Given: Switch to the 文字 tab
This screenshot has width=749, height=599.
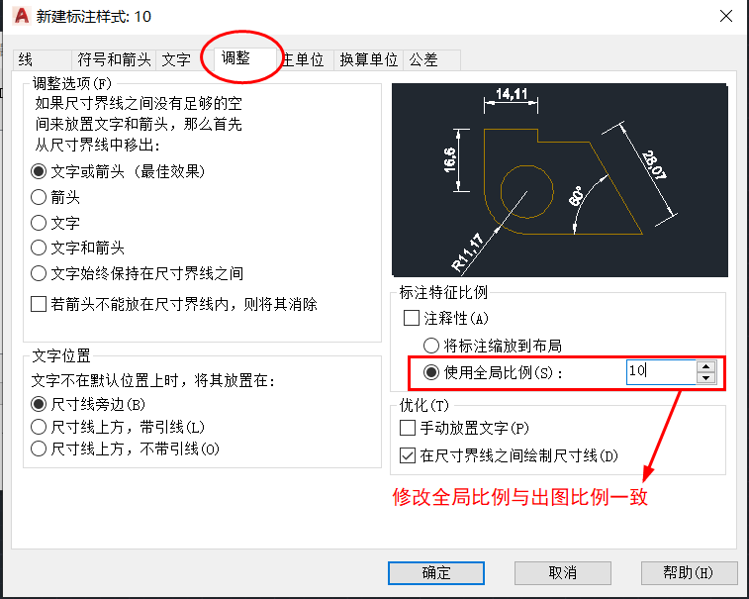Looking at the screenshot, I should click(x=176, y=59).
